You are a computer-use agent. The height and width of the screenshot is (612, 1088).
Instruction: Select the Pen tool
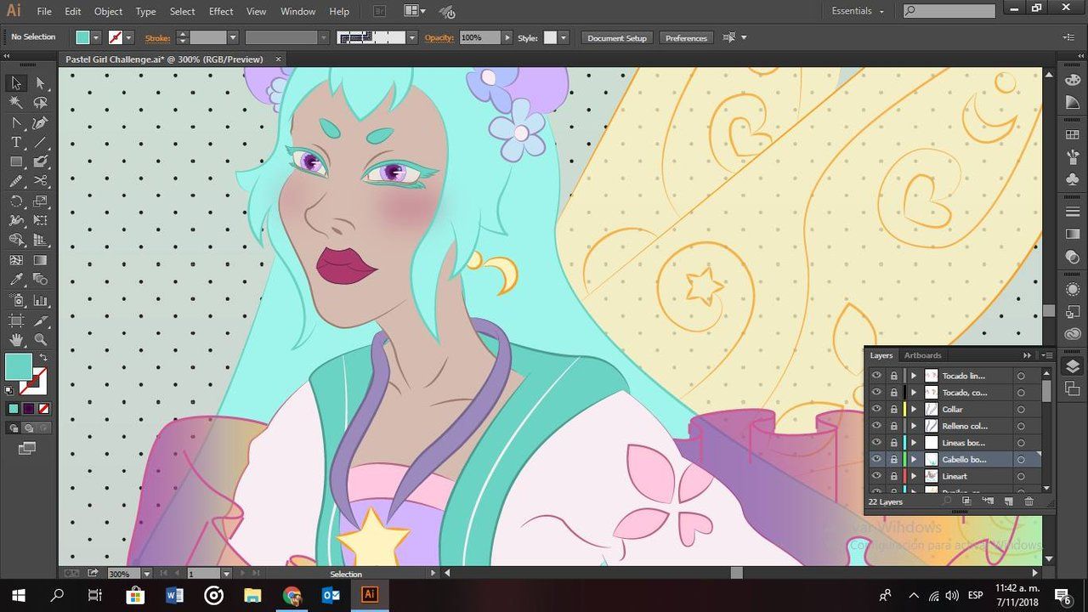tap(16, 122)
